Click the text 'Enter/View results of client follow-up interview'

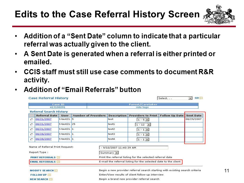tap(131, 175)
